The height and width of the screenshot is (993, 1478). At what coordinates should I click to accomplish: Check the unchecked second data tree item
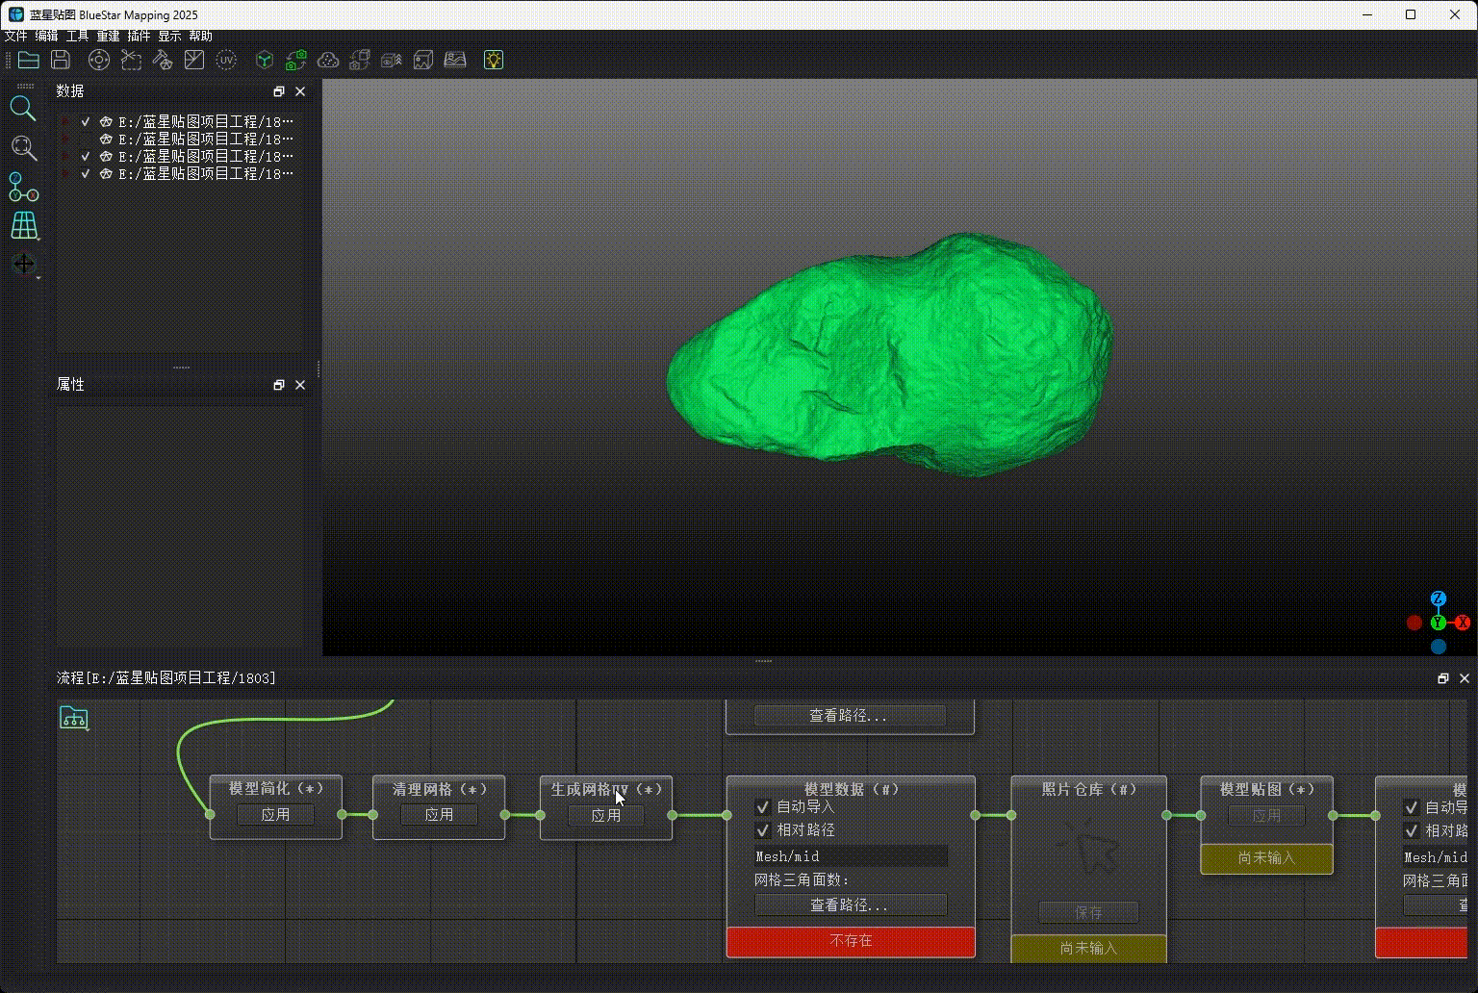coord(86,140)
